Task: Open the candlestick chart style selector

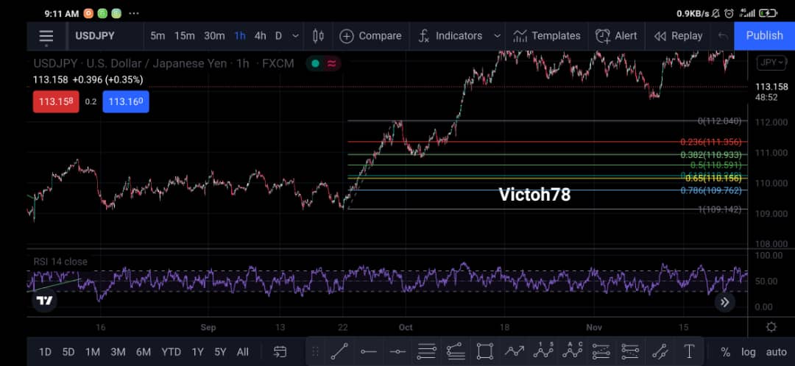Action: tap(318, 36)
